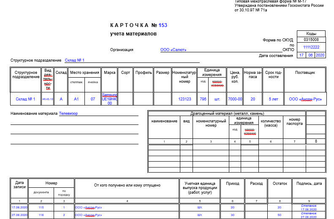Click the 'Коды' box header

tap(311, 34)
